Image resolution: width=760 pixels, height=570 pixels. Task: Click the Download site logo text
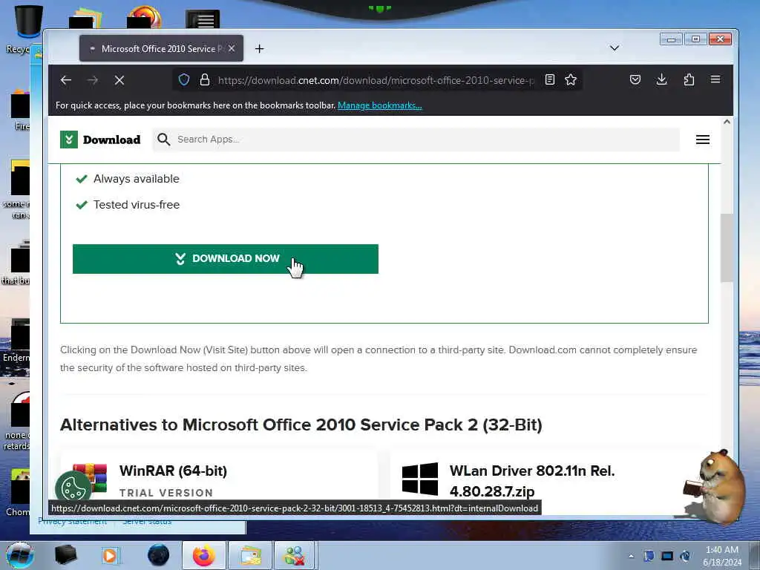point(111,140)
